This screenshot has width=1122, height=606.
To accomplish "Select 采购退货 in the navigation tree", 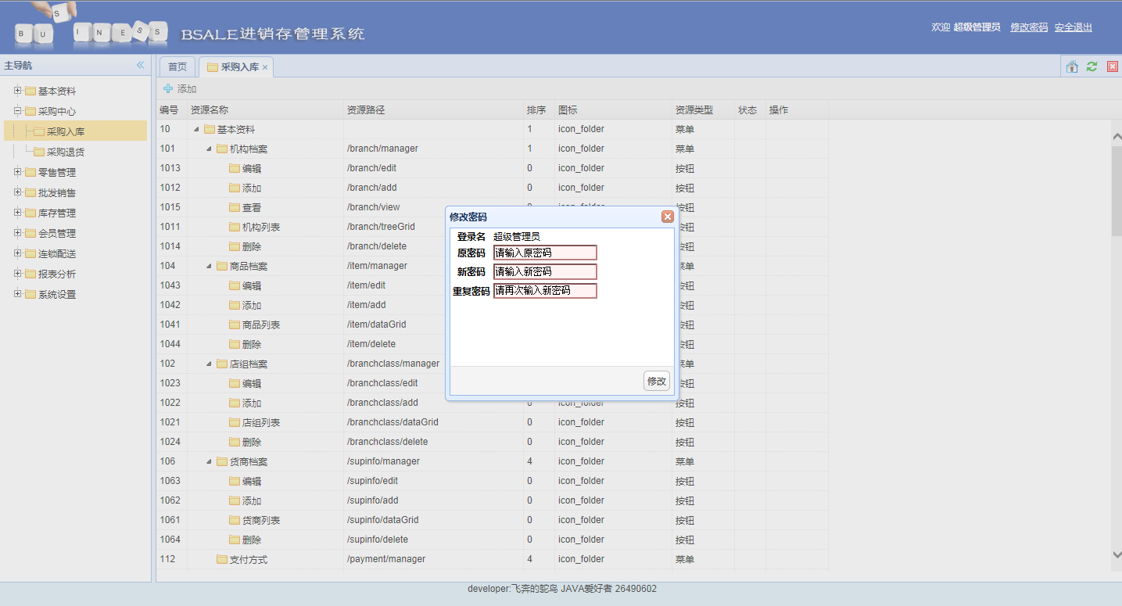I will tap(66, 152).
